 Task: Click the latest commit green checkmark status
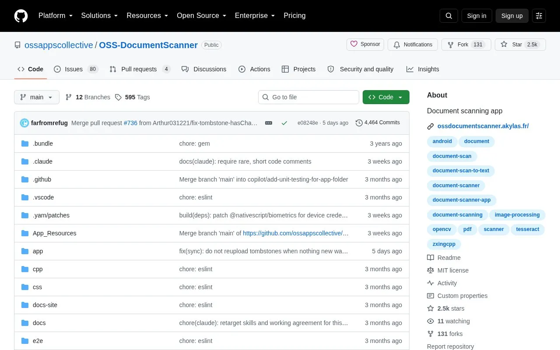tap(284, 123)
